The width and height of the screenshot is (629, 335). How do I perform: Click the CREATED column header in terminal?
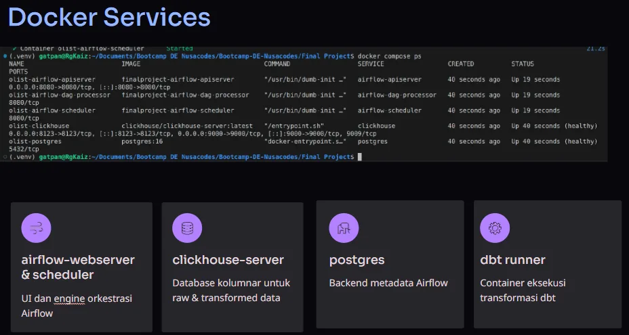(461, 64)
